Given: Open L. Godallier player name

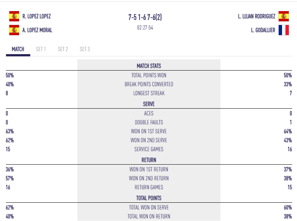Looking at the screenshot, I should tap(263, 30).
